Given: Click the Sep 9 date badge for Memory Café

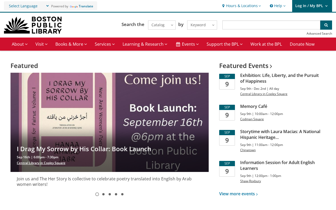Looking at the screenshot, I should [x=227, y=112].
